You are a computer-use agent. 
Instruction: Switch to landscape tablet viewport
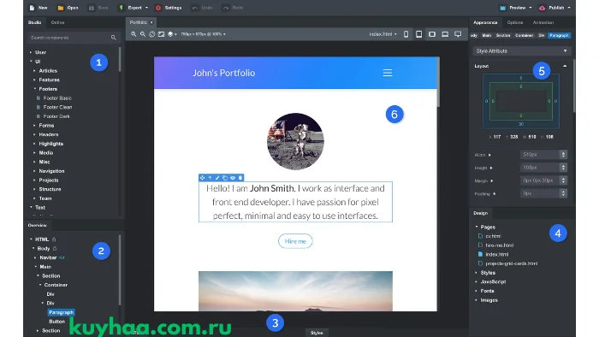(x=432, y=34)
